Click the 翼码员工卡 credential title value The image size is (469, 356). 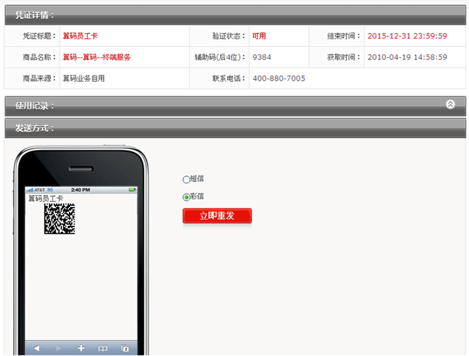click(80, 36)
